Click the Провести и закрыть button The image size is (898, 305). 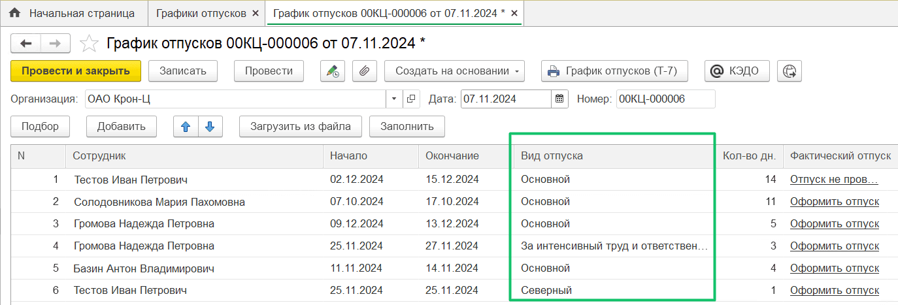tap(76, 71)
